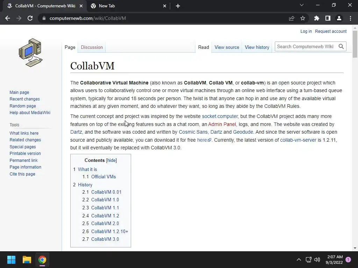358x268 pixels.
Task: Open the collab-vm-server link
Action: 298,140
